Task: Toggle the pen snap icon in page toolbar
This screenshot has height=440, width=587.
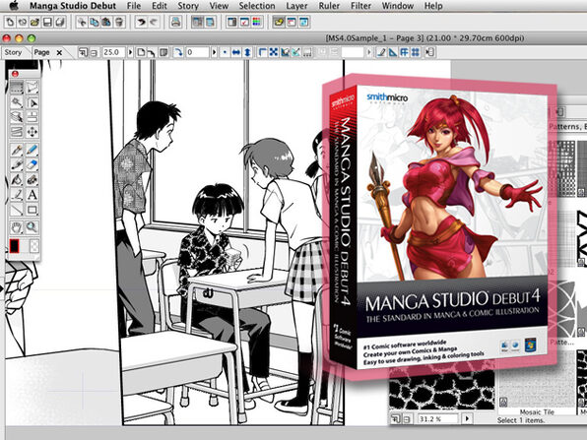Action: click(381, 52)
